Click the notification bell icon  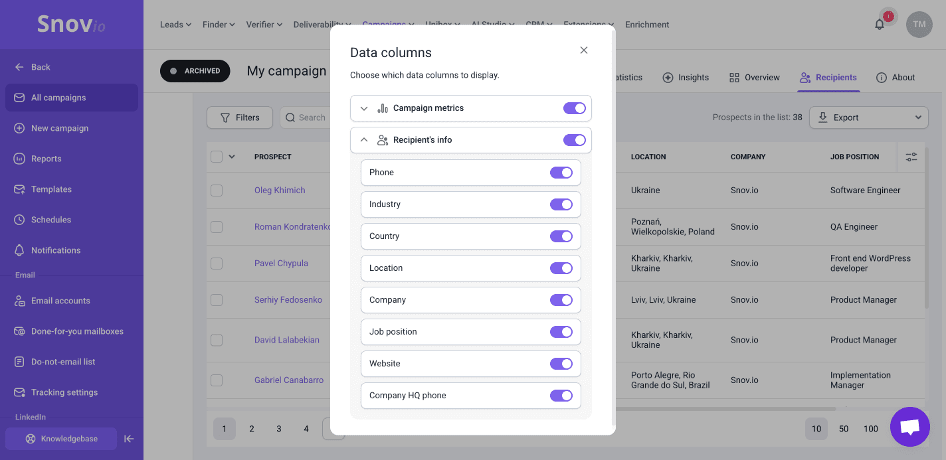[x=880, y=25]
